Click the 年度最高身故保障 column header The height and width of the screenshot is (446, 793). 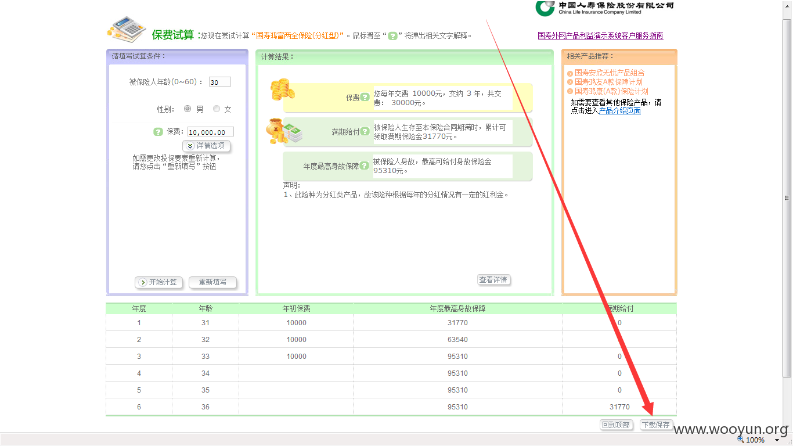click(x=457, y=309)
